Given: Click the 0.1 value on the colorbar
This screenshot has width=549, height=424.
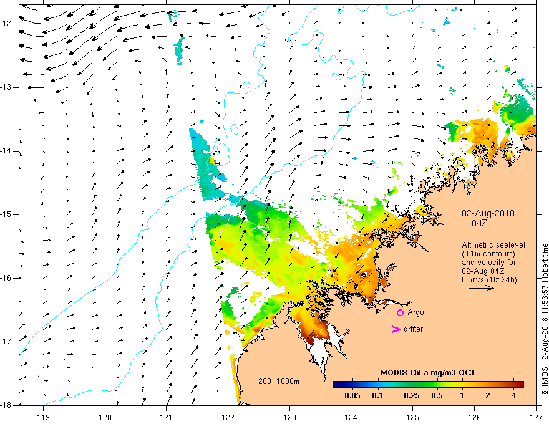Looking at the screenshot, I should coord(377,396).
